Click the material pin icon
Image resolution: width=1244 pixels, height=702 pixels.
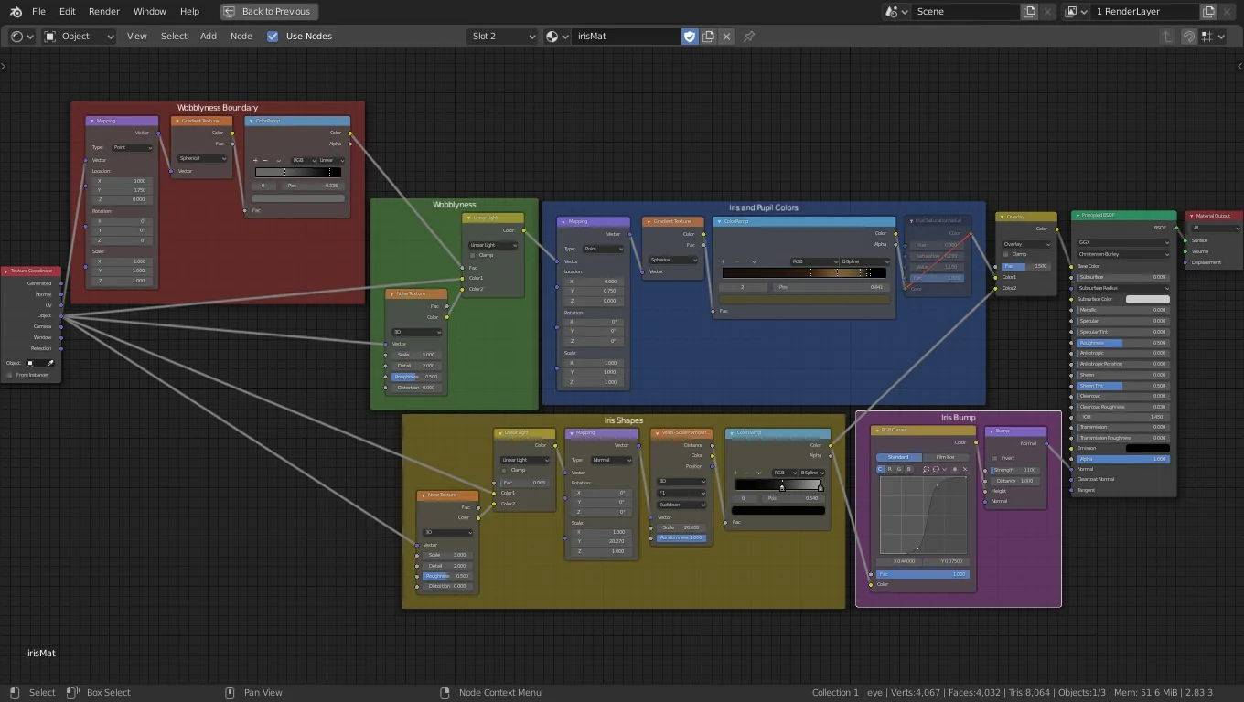tap(749, 37)
